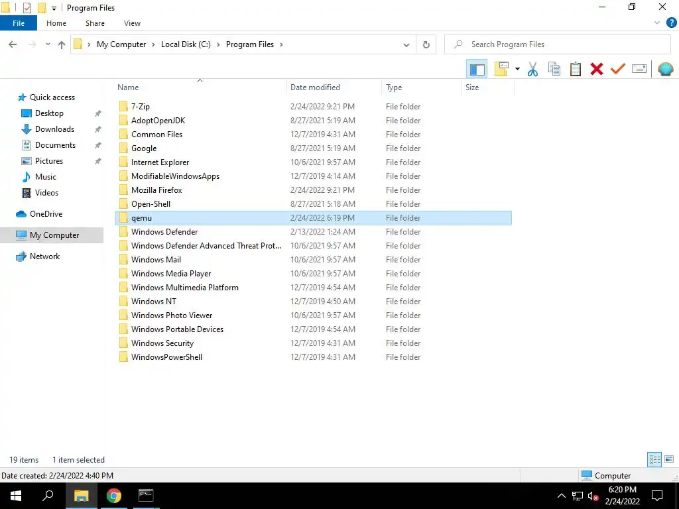Open Music in the navigation pane
Image resolution: width=679 pixels, height=509 pixels.
point(46,177)
